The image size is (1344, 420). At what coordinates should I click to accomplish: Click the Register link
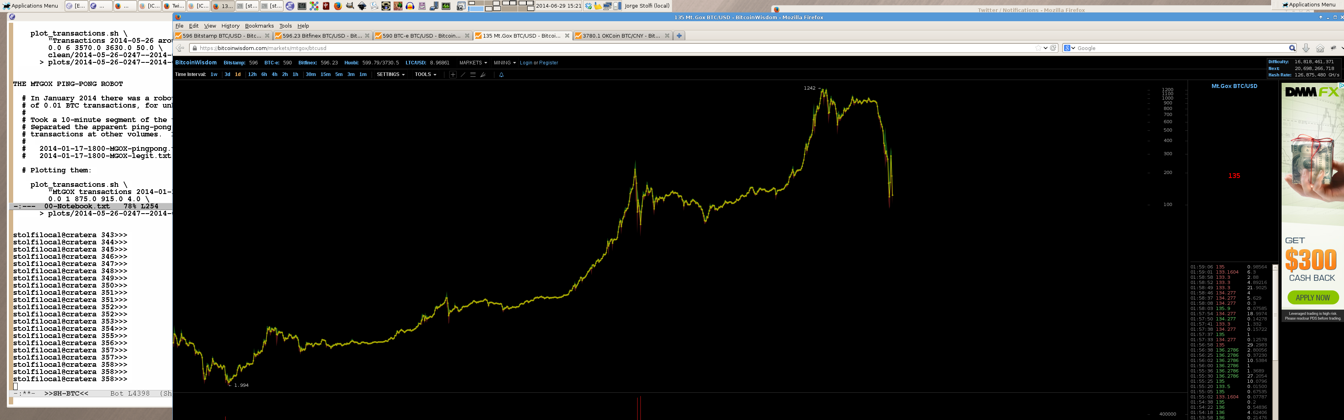548,63
